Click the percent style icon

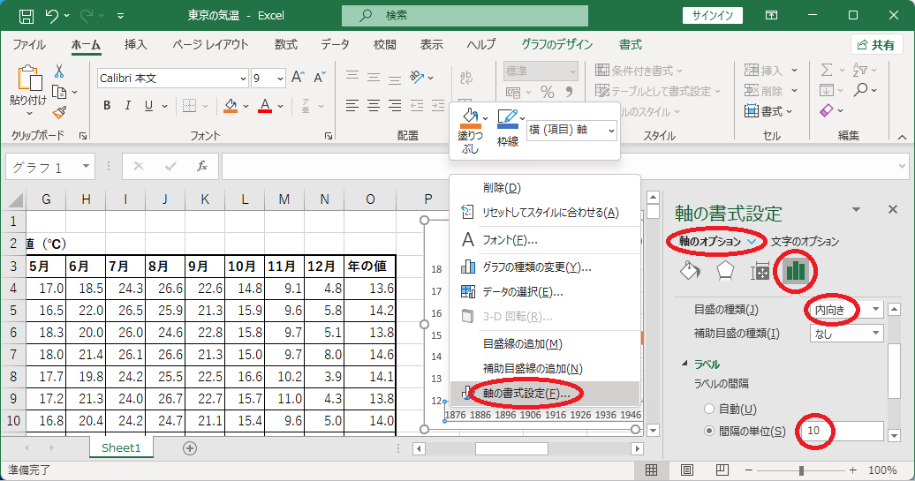click(x=548, y=92)
